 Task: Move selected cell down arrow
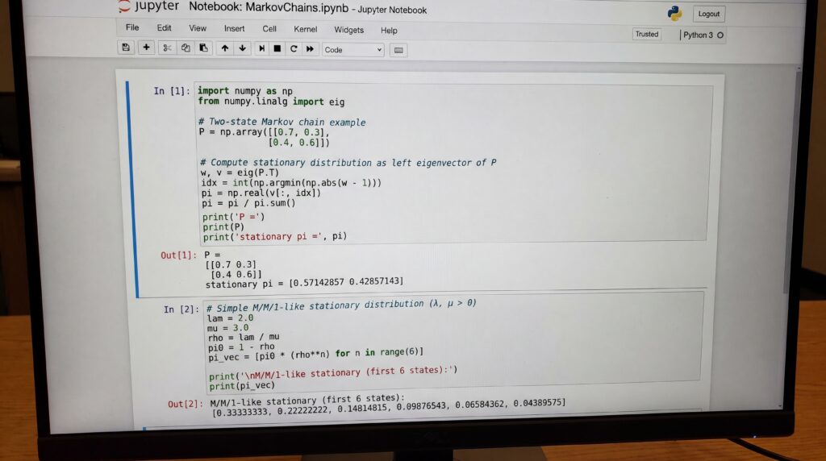(x=242, y=48)
